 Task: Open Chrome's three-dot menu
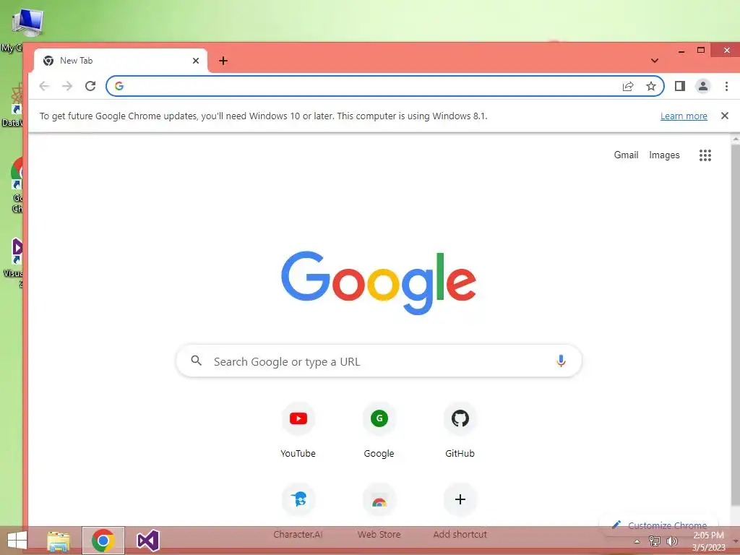pyautogui.click(x=726, y=86)
